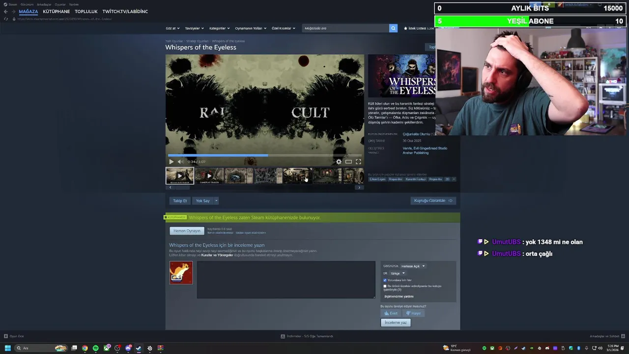The width and height of the screenshot is (629, 354).
Task: Click the Xbox icon in the taskbar
Action: click(107, 348)
